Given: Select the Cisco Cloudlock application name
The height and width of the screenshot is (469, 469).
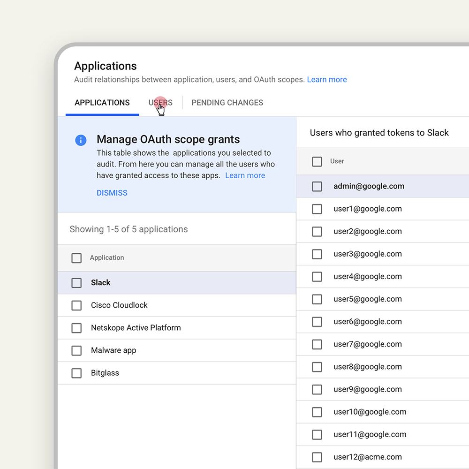Looking at the screenshot, I should click(x=119, y=305).
